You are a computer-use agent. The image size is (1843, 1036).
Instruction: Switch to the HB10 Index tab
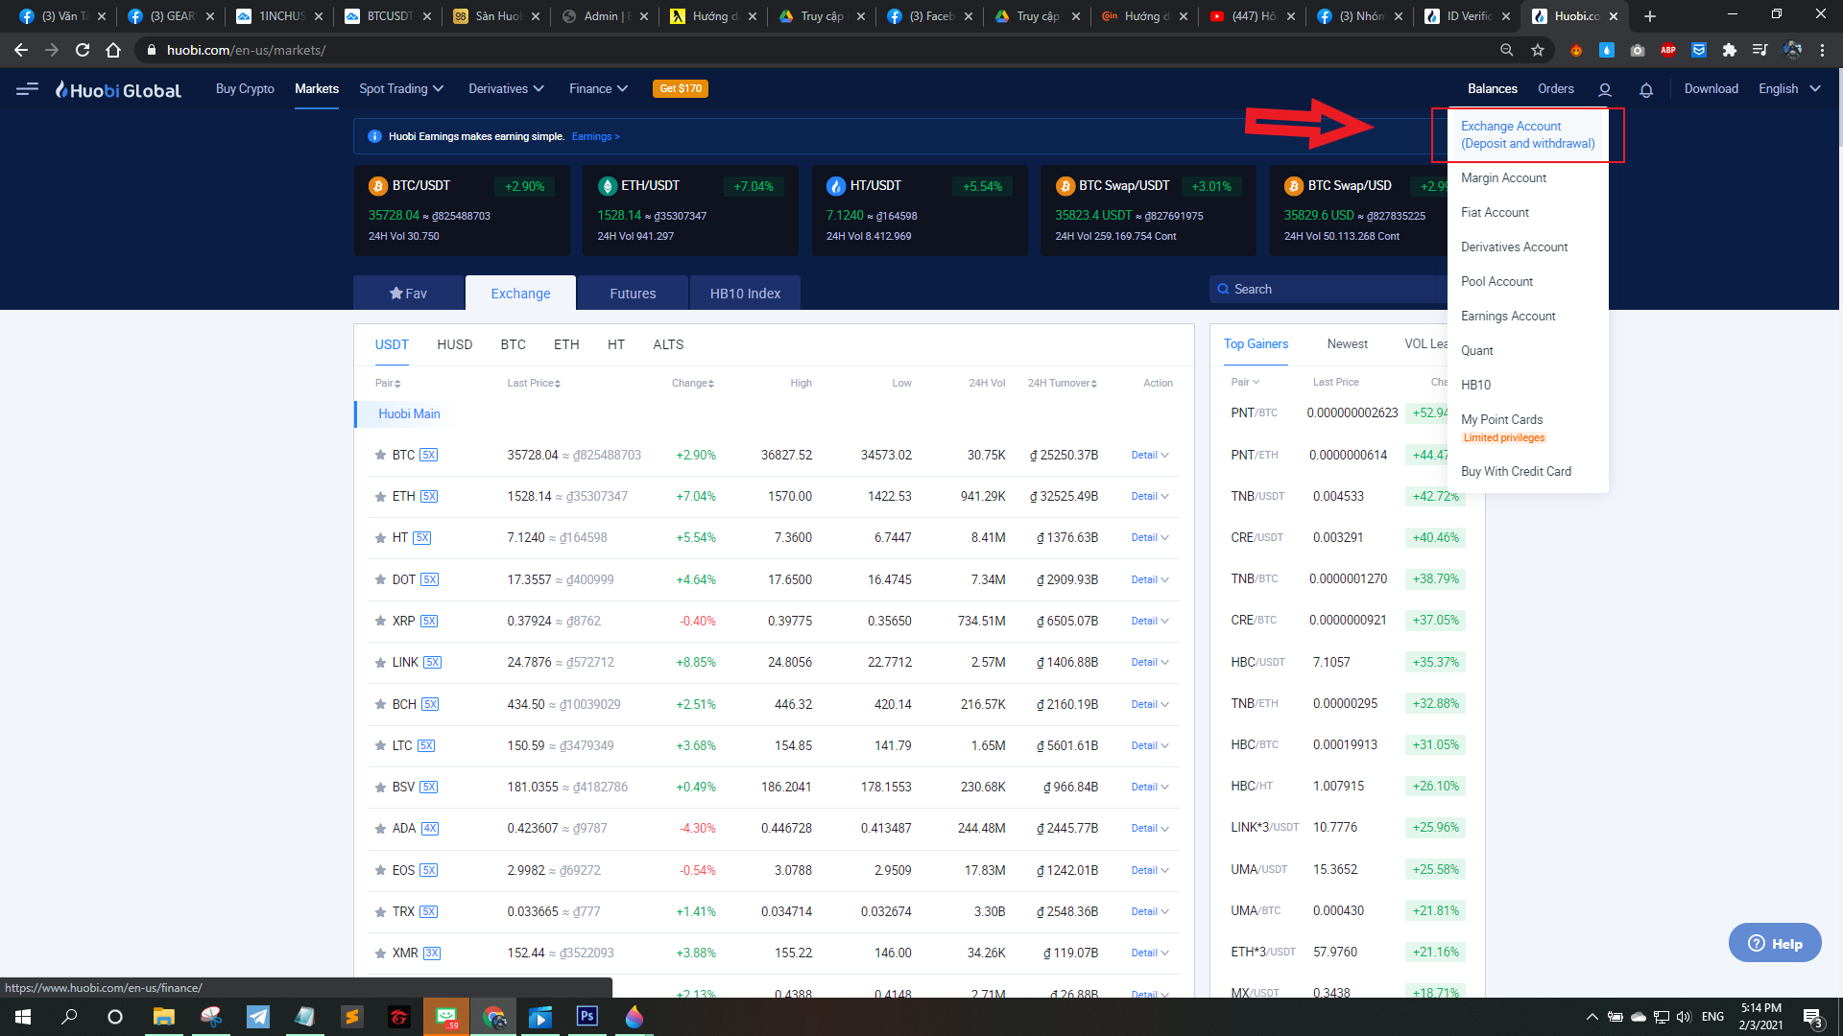tap(745, 294)
